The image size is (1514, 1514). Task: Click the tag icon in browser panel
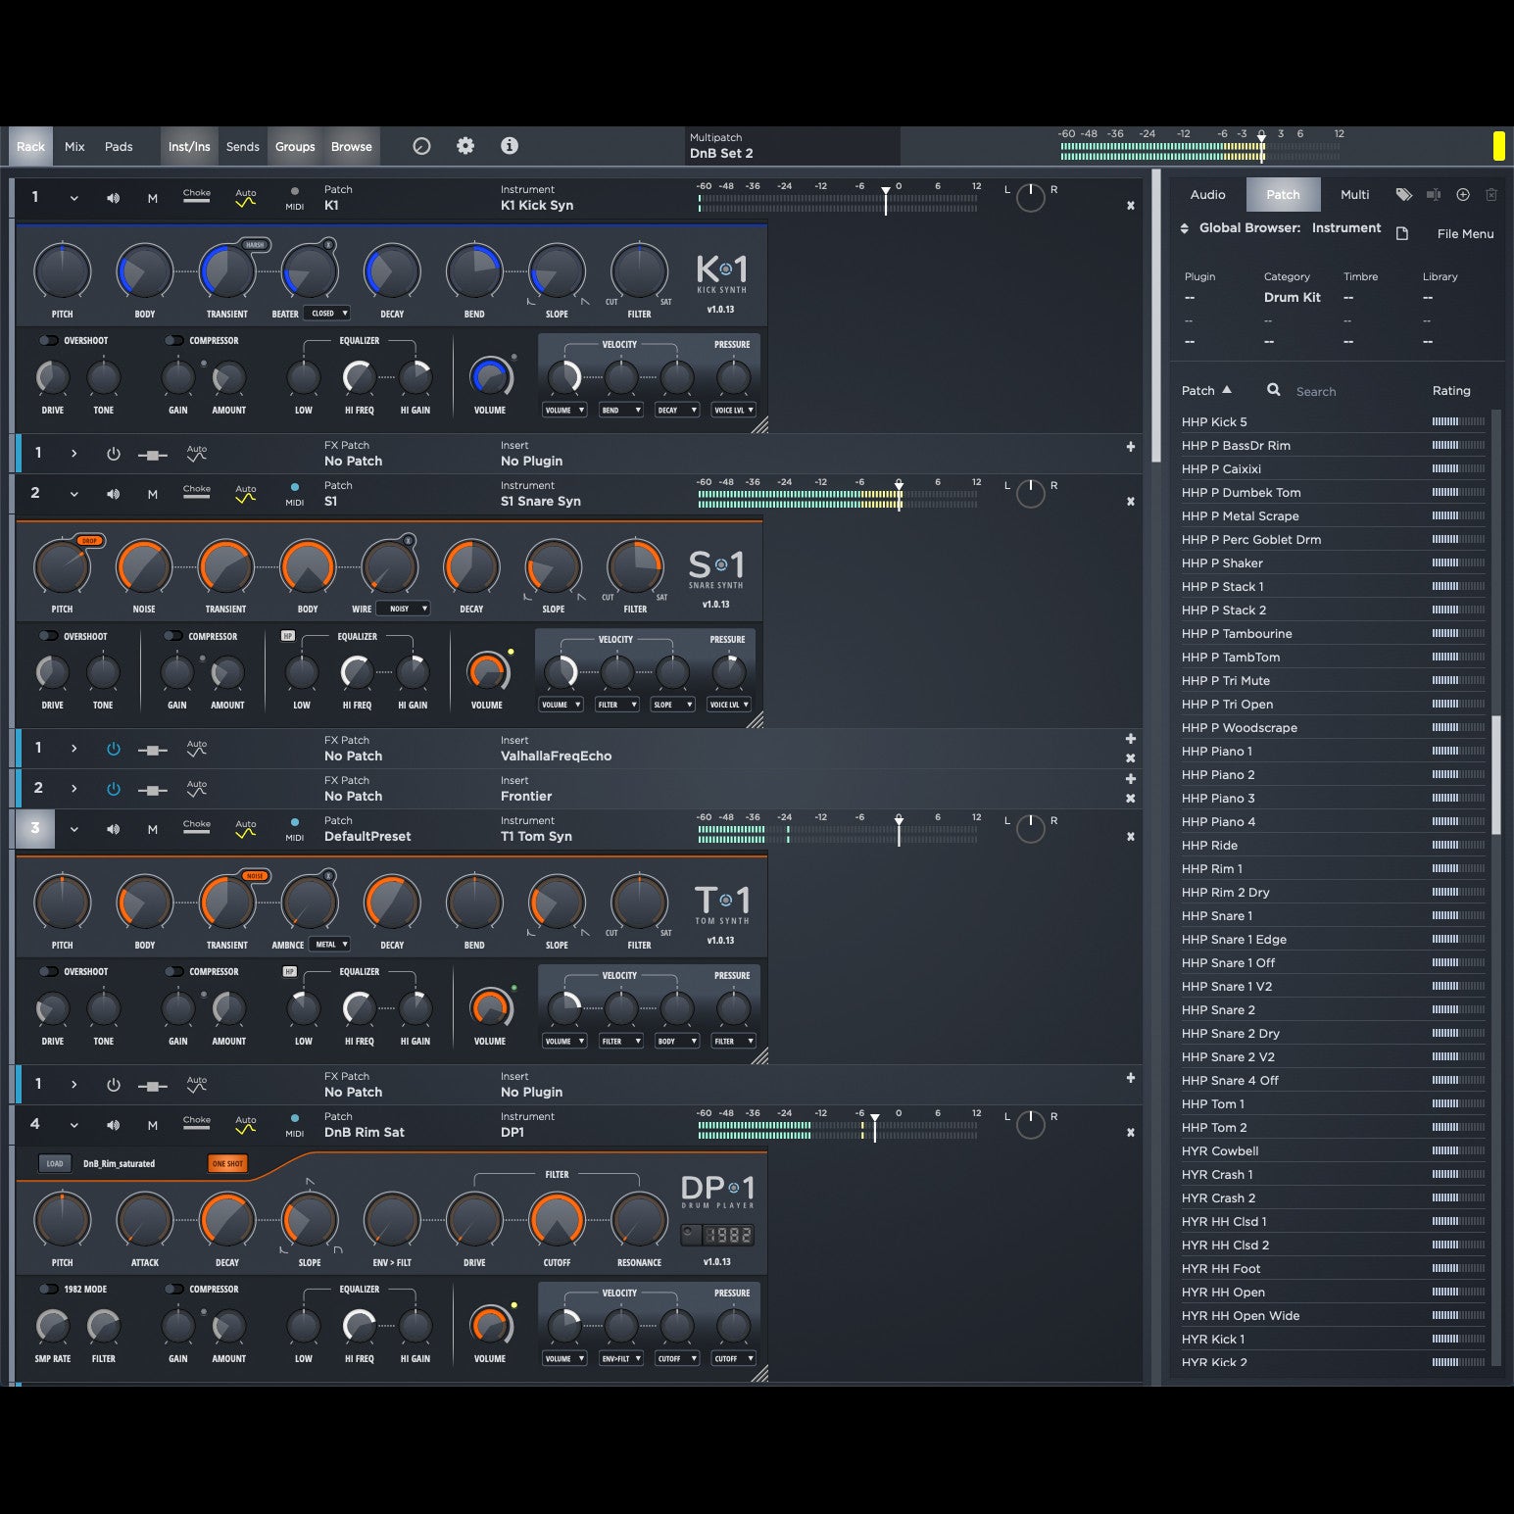tap(1404, 195)
